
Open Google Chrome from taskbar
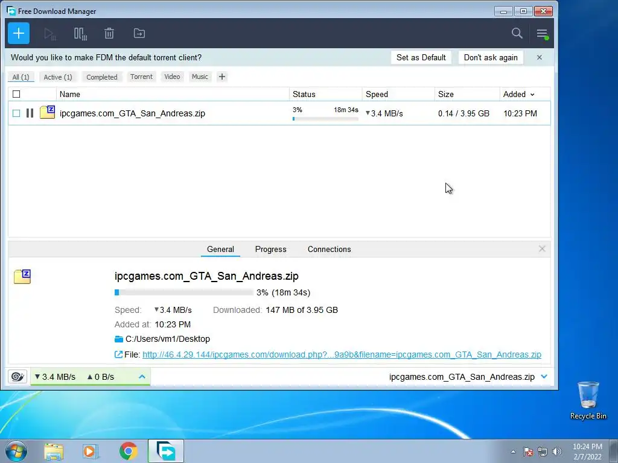[x=128, y=451]
